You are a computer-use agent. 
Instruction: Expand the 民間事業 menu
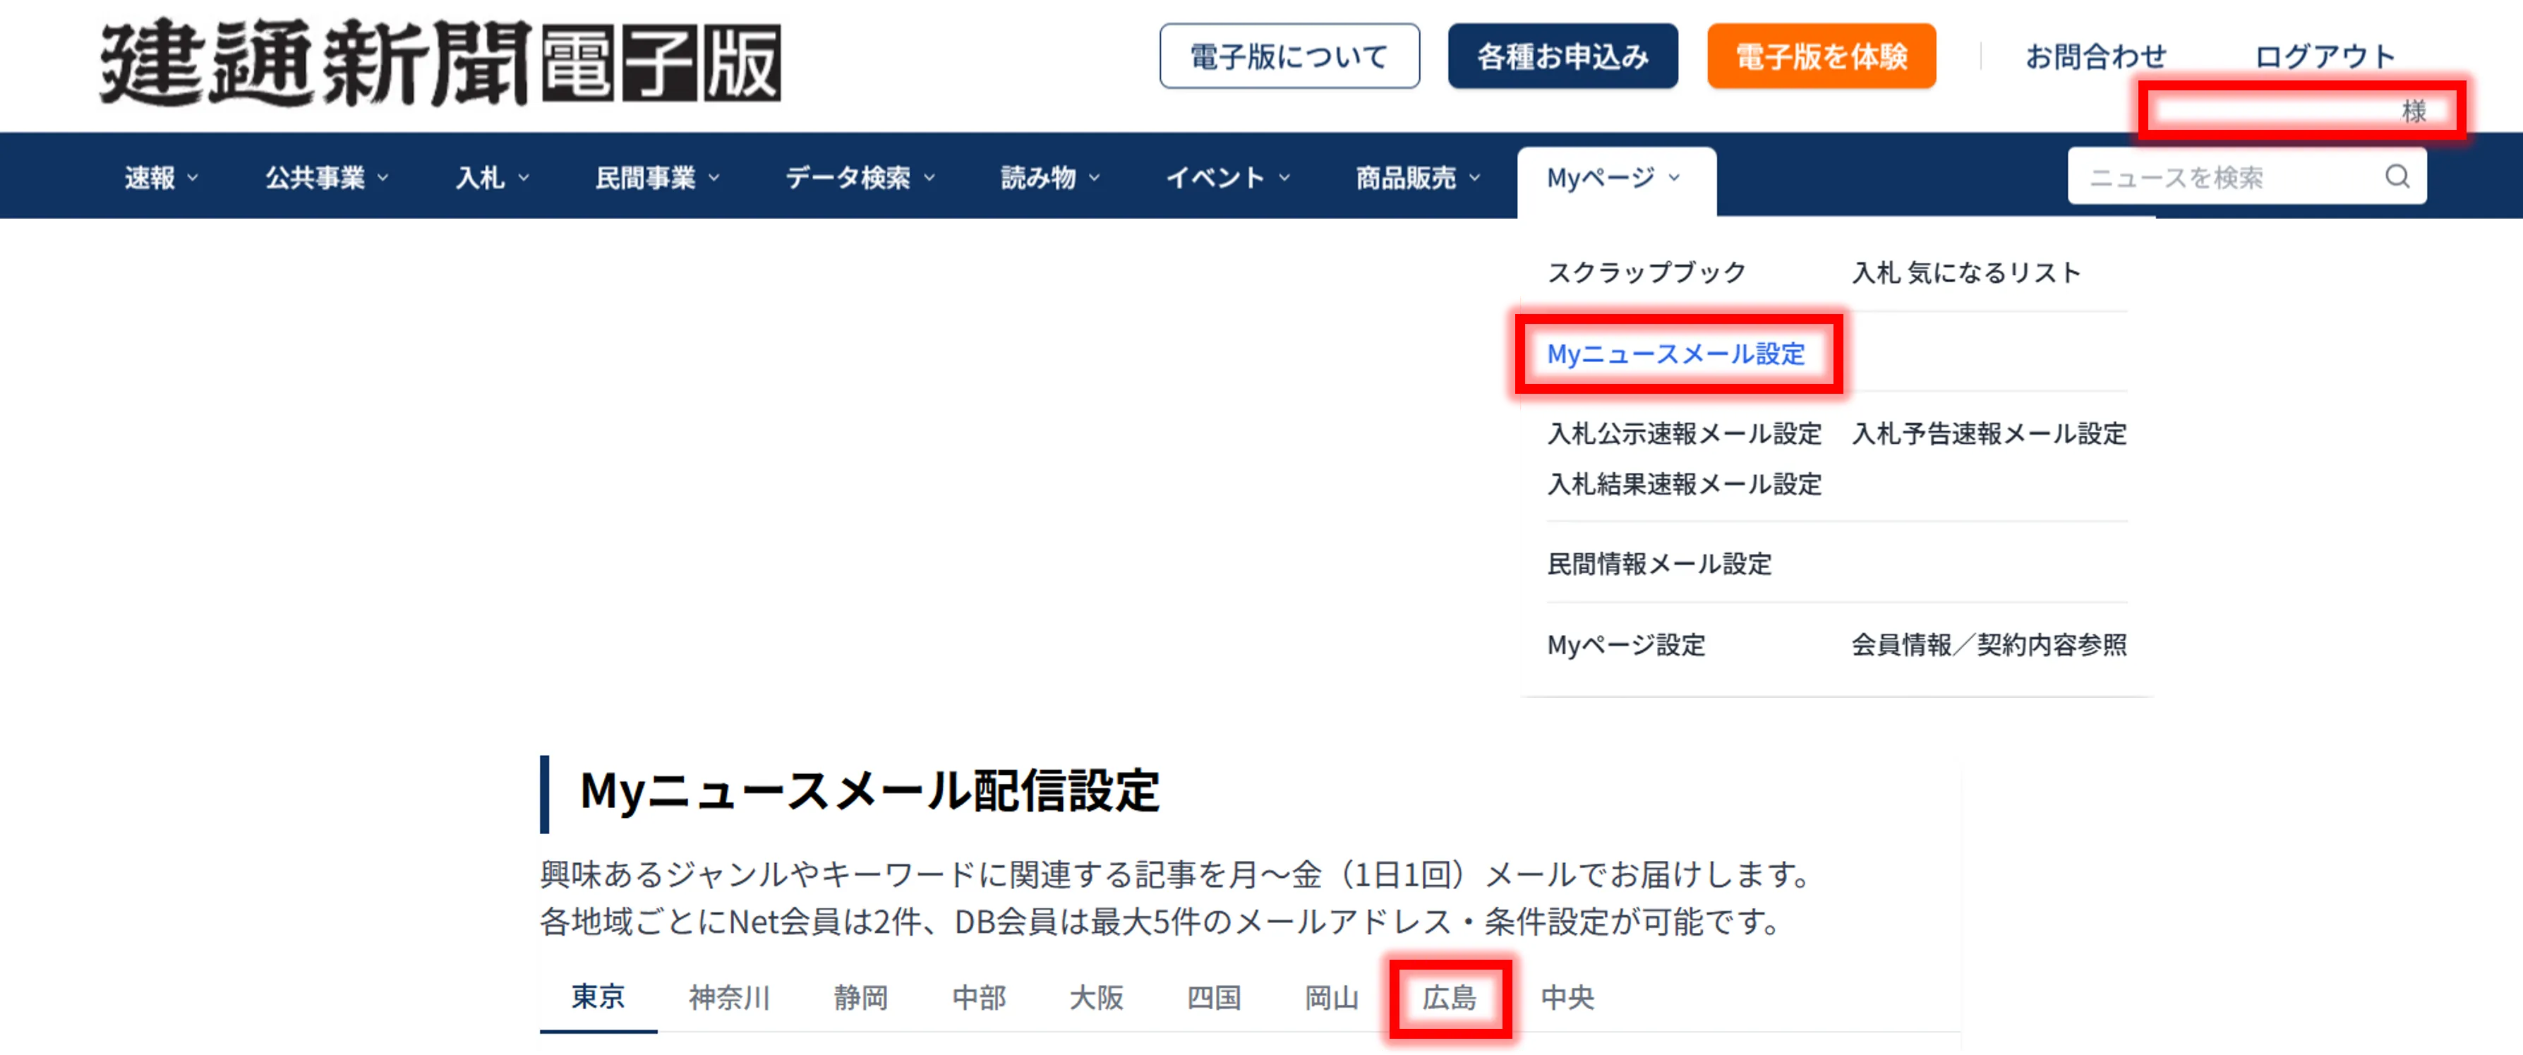tap(658, 177)
